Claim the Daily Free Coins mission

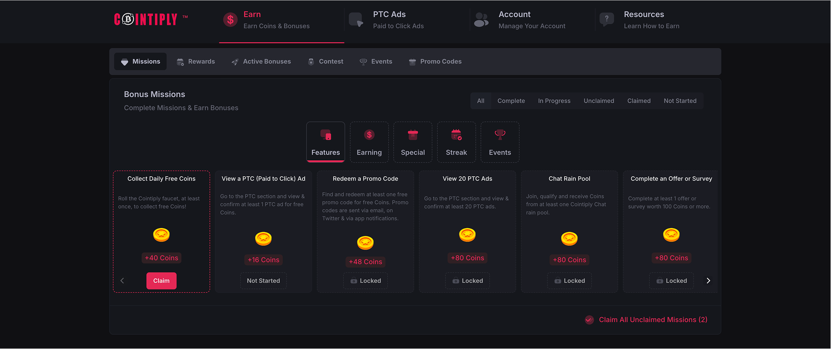click(161, 281)
